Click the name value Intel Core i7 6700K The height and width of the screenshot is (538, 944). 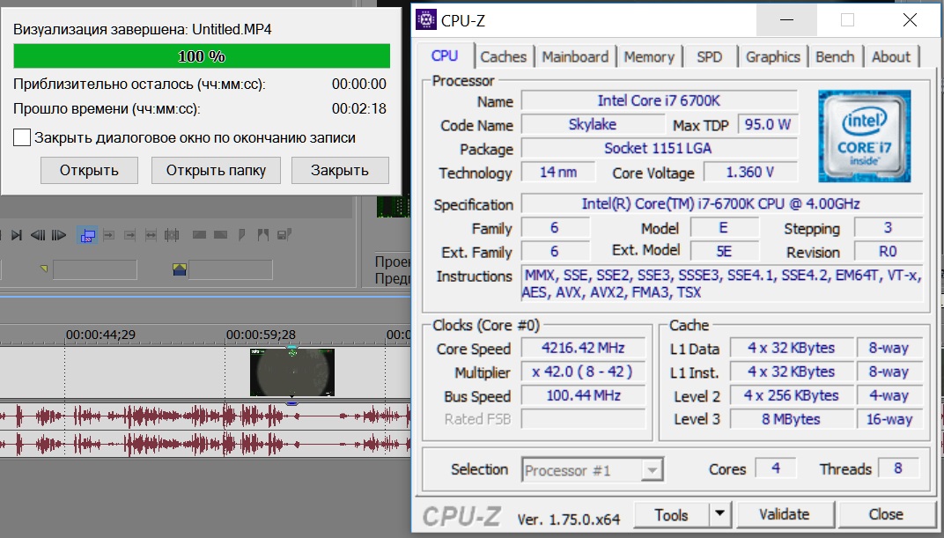point(660,100)
